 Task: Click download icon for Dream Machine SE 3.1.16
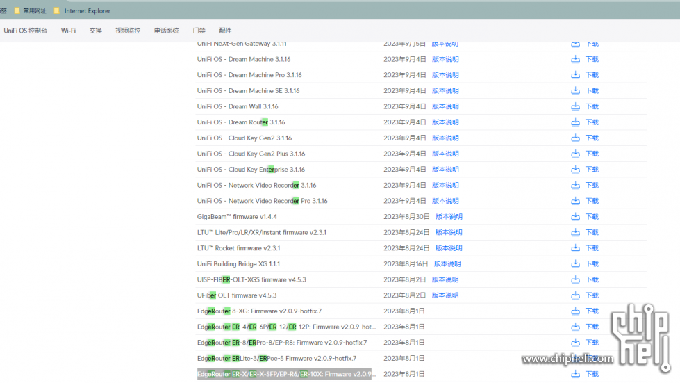pyautogui.click(x=575, y=90)
